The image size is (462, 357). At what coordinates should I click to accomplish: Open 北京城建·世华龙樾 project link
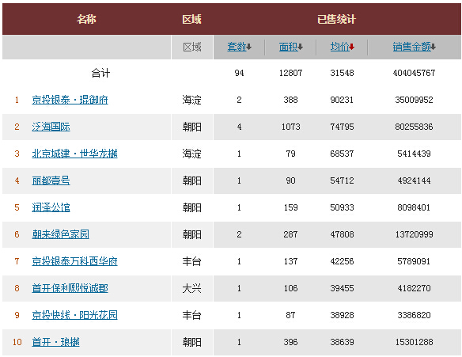(74, 154)
